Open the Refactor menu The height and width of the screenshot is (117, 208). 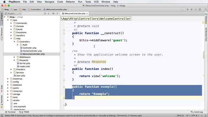coord(71,2)
